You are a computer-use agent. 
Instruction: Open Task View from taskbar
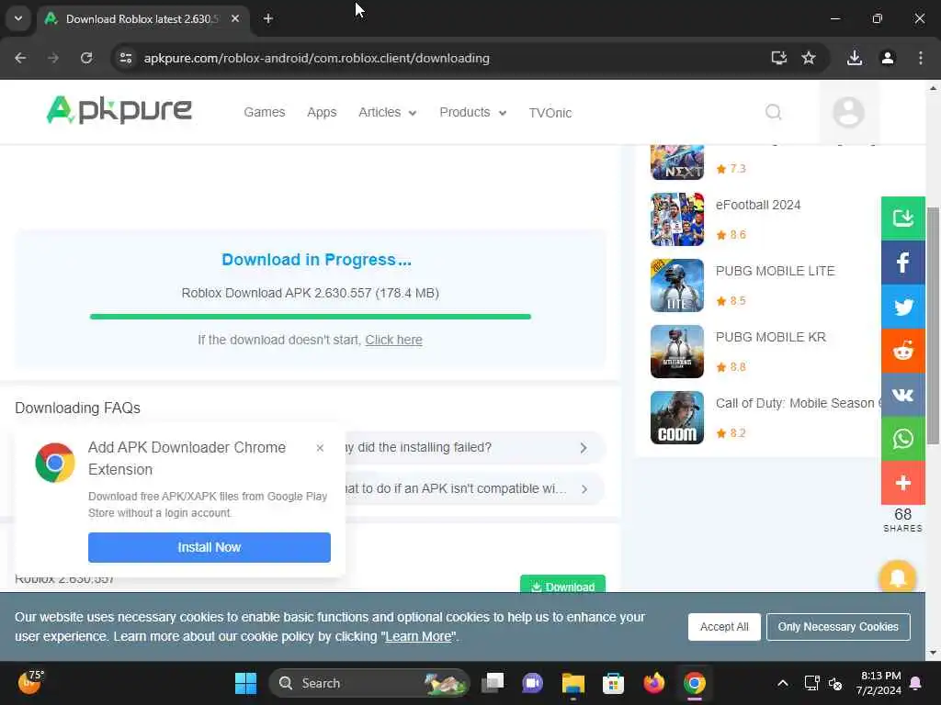[493, 683]
